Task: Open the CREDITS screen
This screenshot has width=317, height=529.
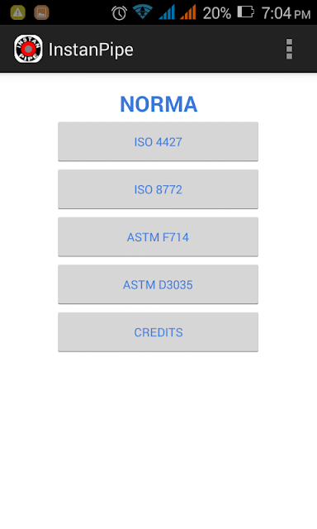Action: (x=158, y=332)
